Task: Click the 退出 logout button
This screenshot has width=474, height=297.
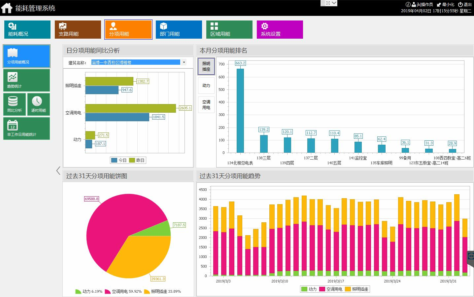Action: (465, 4)
